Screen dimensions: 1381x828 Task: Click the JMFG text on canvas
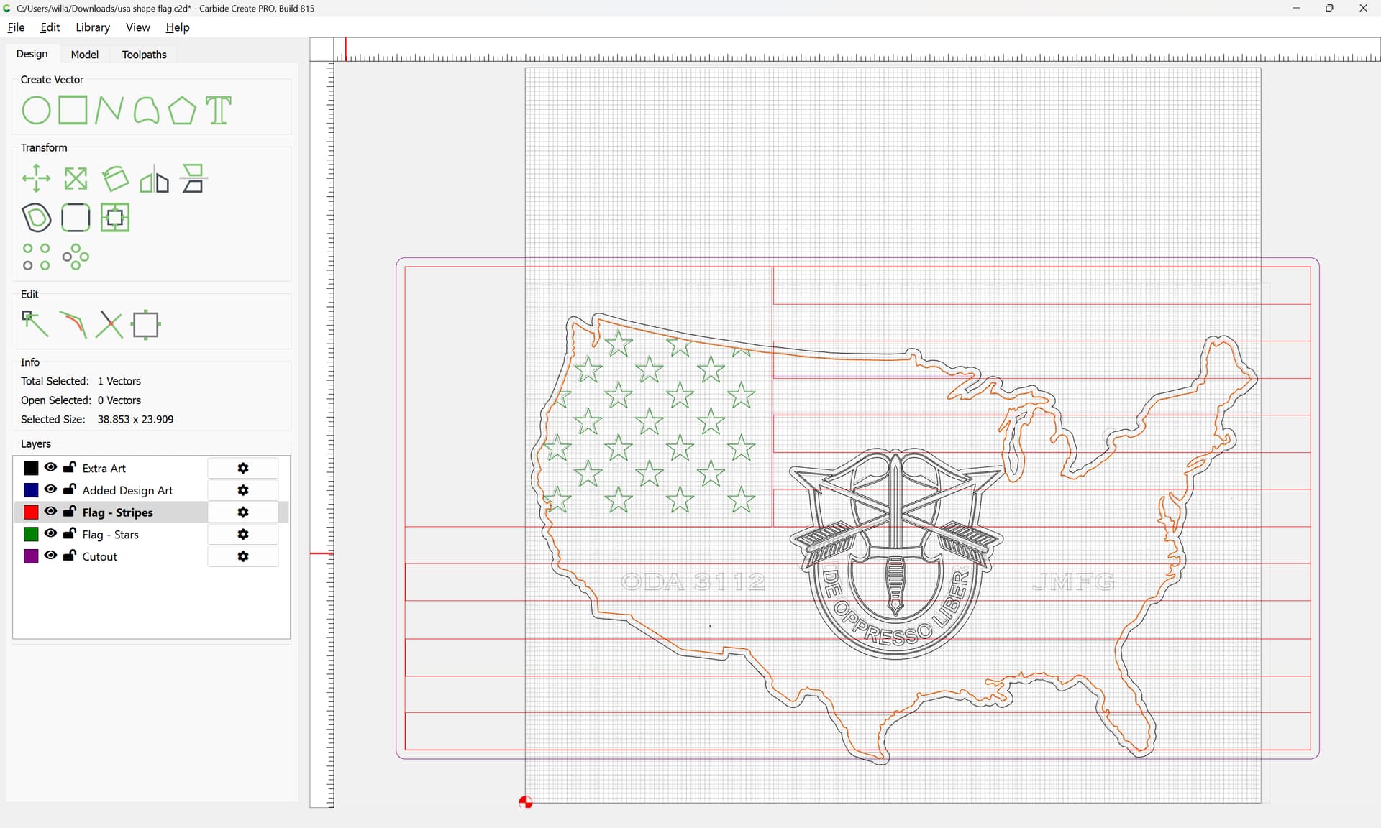[x=1073, y=581]
